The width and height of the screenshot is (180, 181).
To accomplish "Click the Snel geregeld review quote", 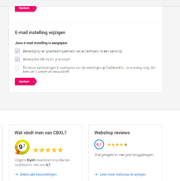I will pos(124,155).
